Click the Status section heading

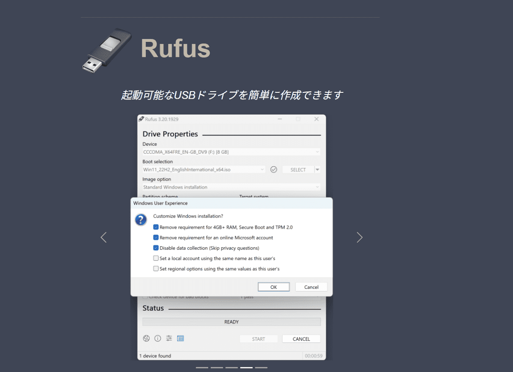(153, 308)
